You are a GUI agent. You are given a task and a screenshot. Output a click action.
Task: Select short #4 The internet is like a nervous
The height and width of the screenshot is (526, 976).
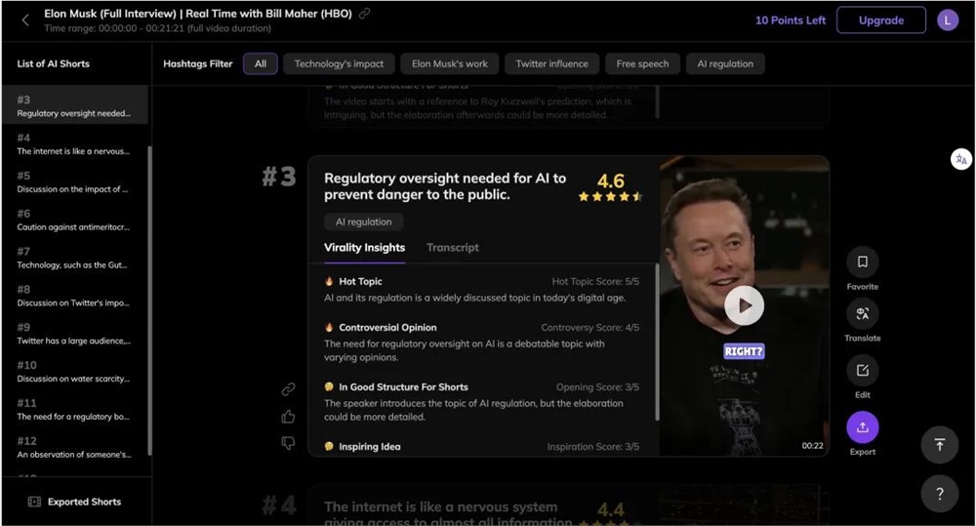pos(75,143)
